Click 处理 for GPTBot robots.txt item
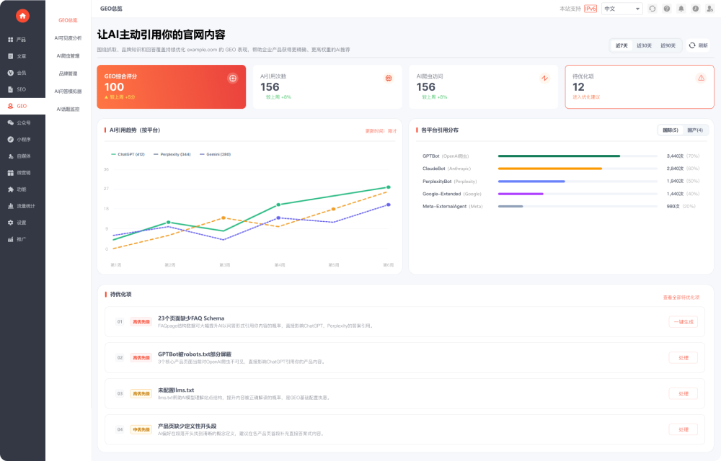 pos(684,358)
